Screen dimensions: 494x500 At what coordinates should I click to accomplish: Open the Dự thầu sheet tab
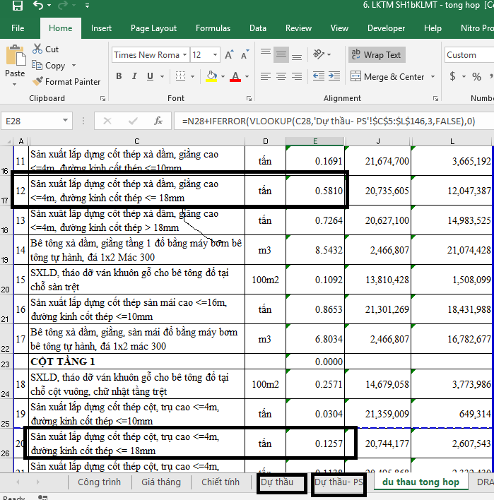[277, 482]
